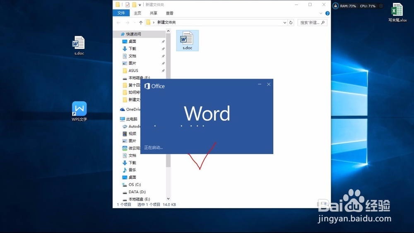Open the 文件 ribbon tab
This screenshot has height=233, width=414.
tap(121, 13)
